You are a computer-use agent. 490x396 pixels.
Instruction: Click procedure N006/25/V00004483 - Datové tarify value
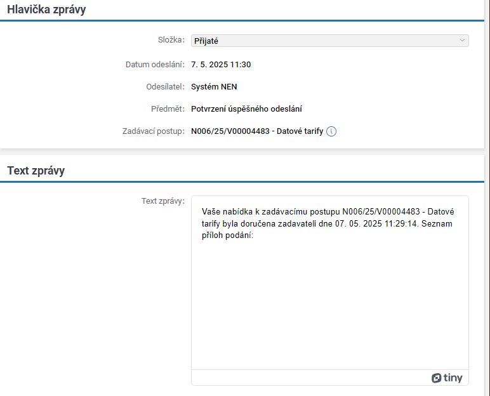[257, 131]
